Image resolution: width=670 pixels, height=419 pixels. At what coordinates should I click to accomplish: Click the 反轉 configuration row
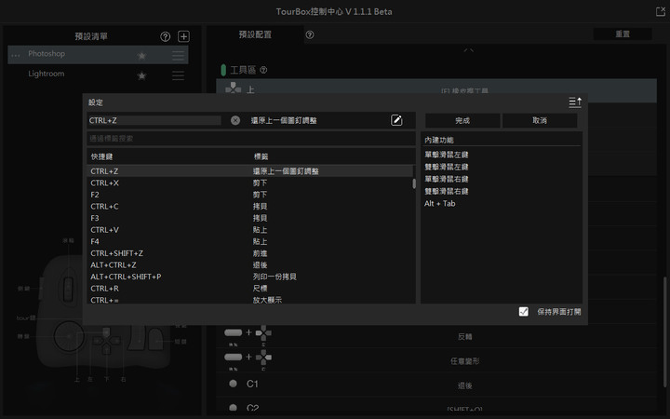pos(436,335)
